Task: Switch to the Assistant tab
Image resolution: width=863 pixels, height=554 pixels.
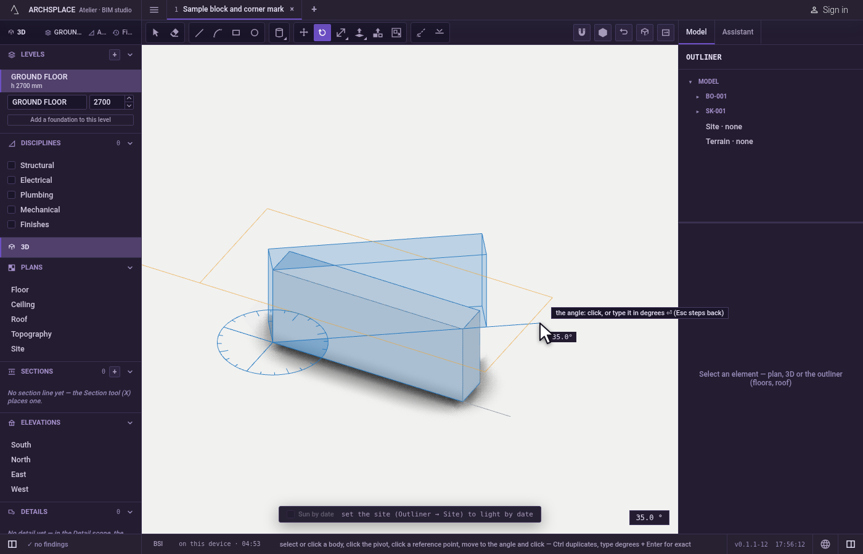Action: (738, 32)
